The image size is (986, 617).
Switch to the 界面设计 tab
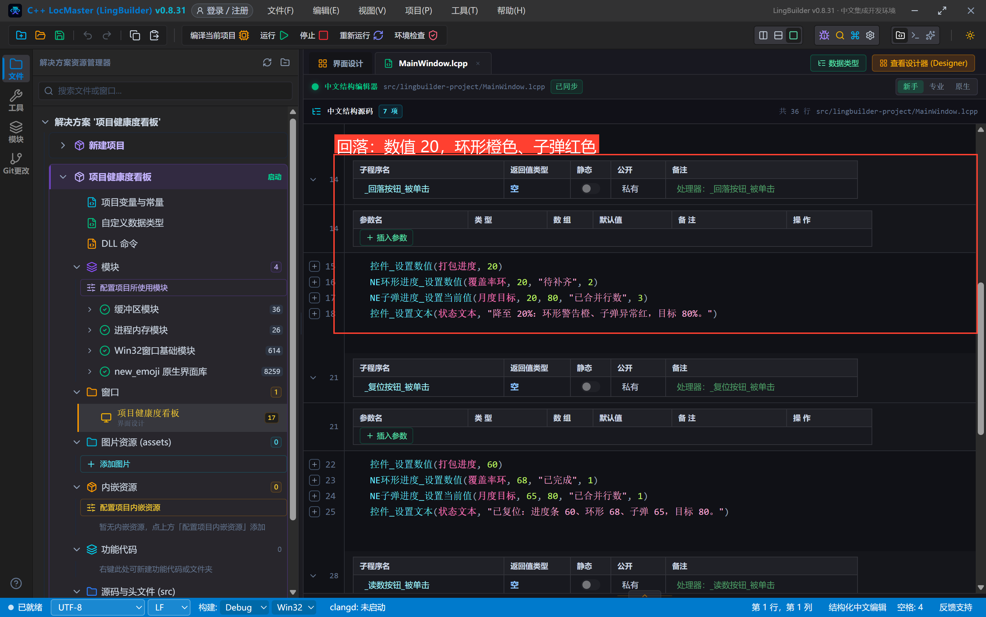pos(341,63)
